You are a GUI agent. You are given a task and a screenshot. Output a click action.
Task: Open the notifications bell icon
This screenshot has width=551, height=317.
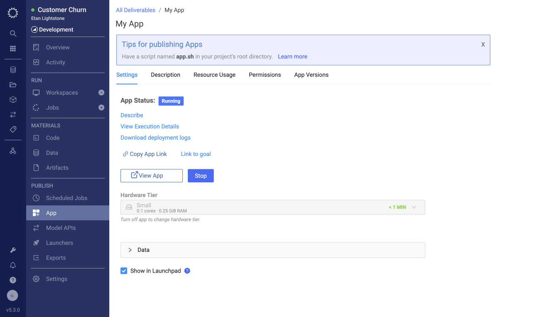tap(12, 265)
